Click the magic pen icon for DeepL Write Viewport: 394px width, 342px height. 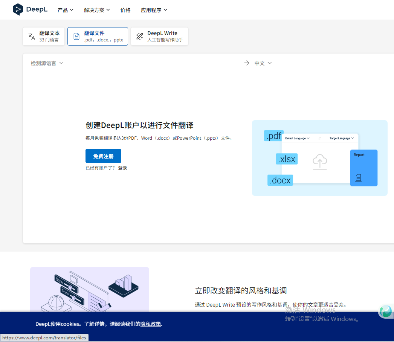tap(139, 37)
